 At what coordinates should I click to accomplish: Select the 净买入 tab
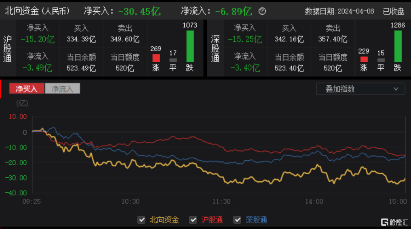[x=27, y=88]
